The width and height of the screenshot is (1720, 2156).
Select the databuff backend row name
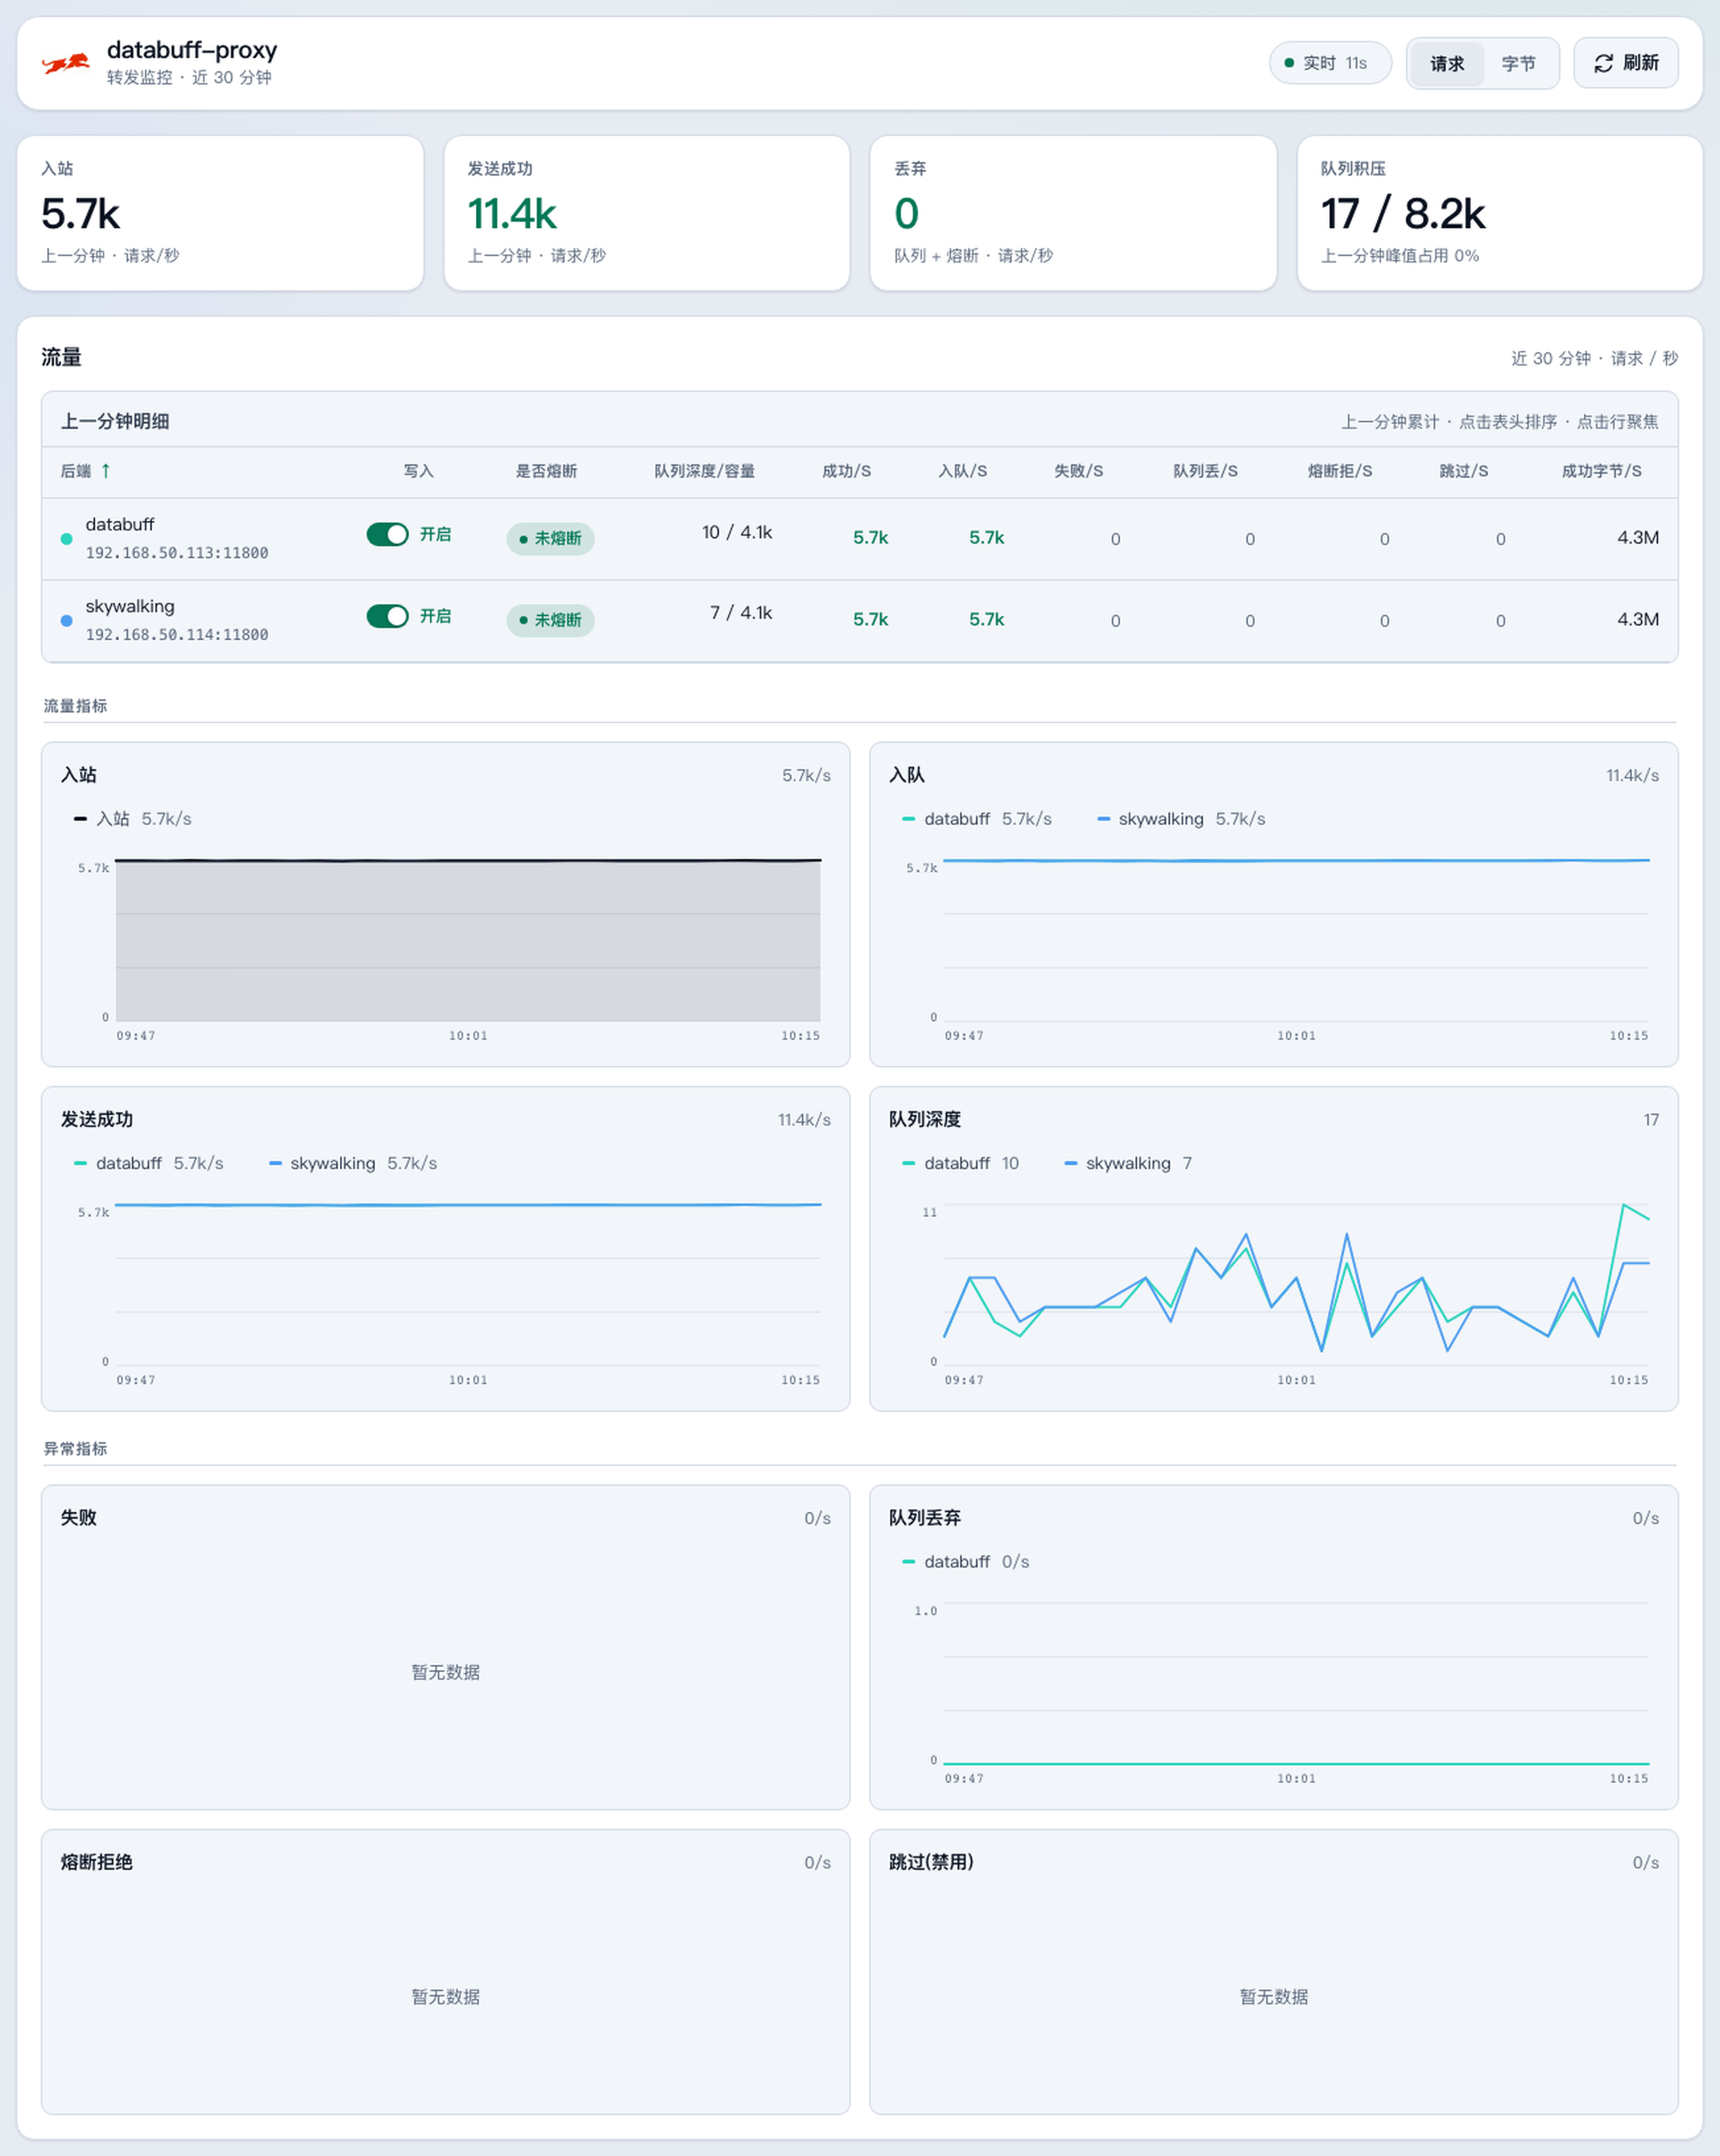(120, 525)
